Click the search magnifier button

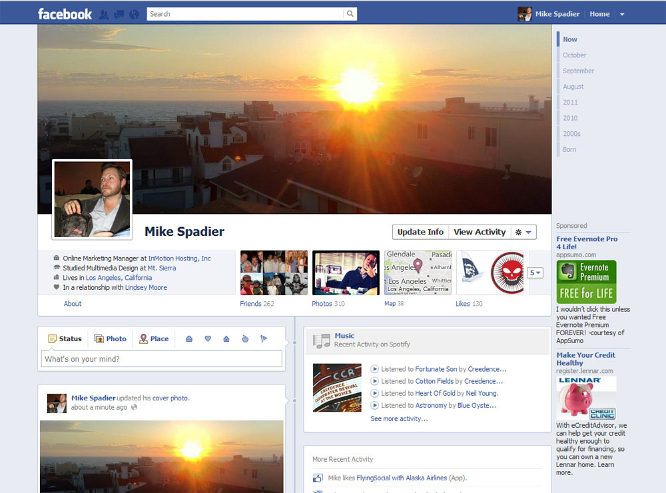click(x=350, y=14)
